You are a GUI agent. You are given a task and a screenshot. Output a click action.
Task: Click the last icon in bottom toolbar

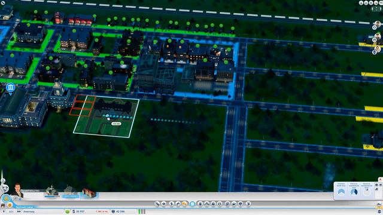coord(248,204)
